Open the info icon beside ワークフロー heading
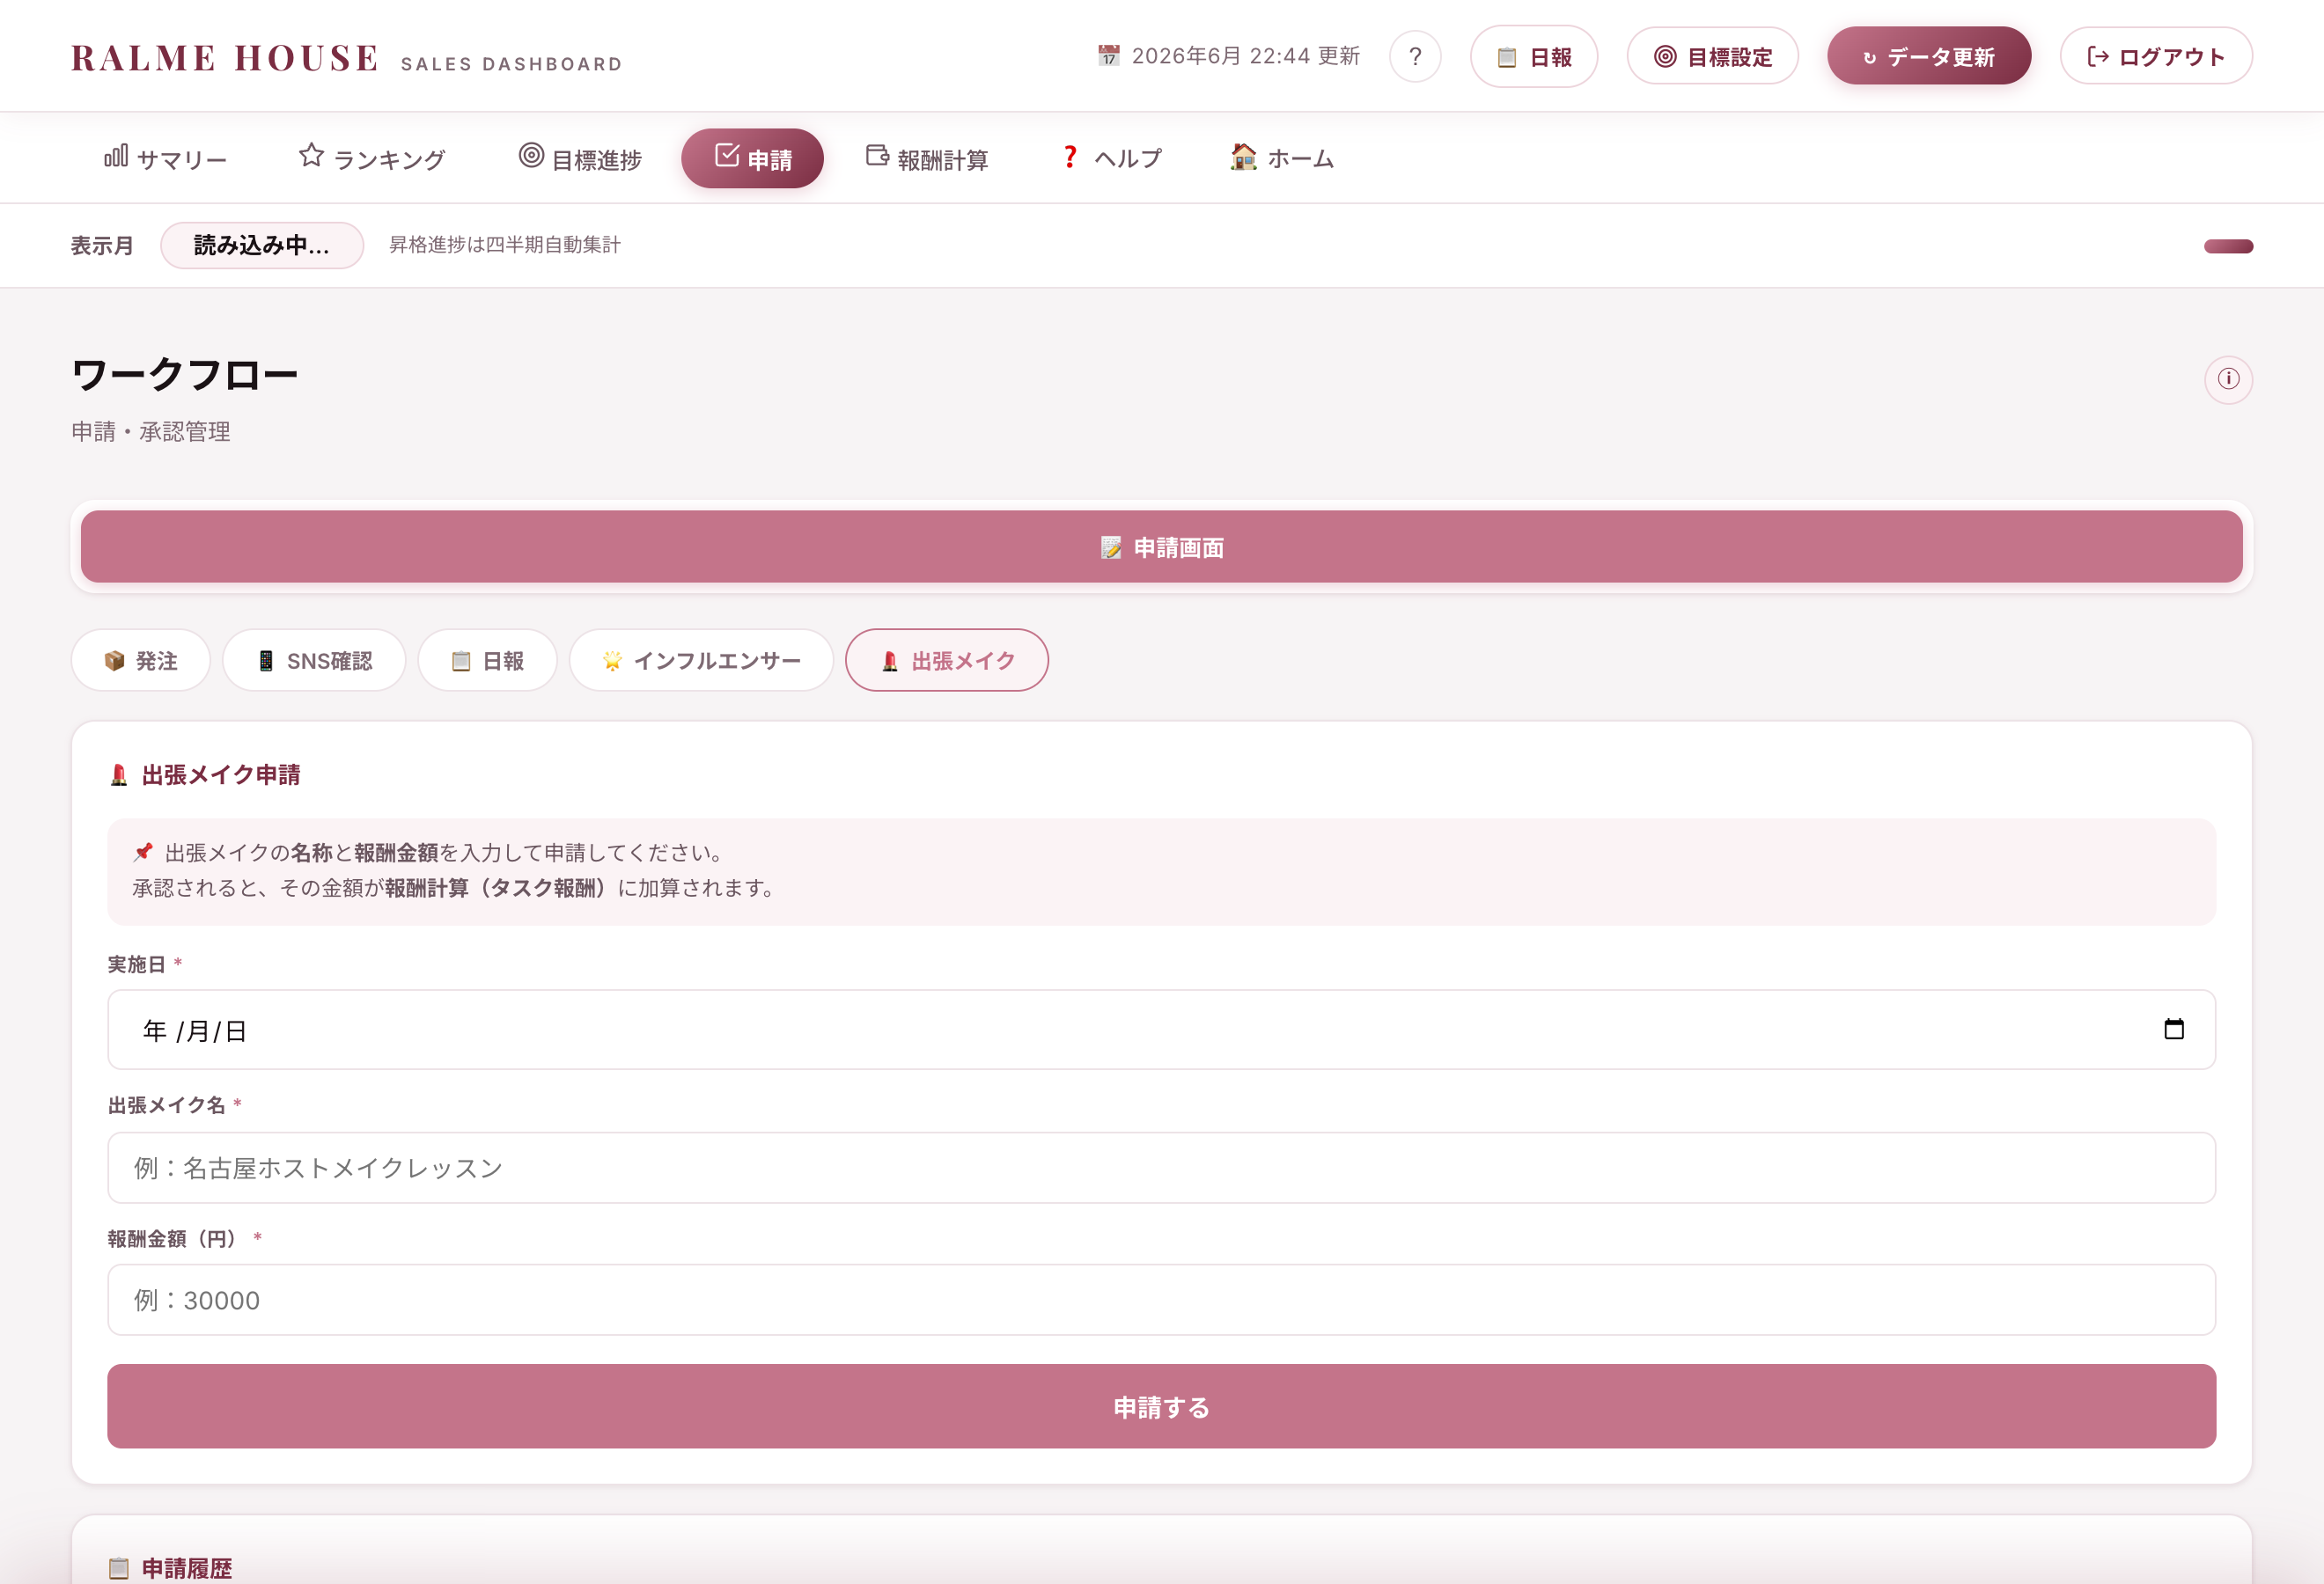This screenshot has width=2324, height=1584. 2228,378
